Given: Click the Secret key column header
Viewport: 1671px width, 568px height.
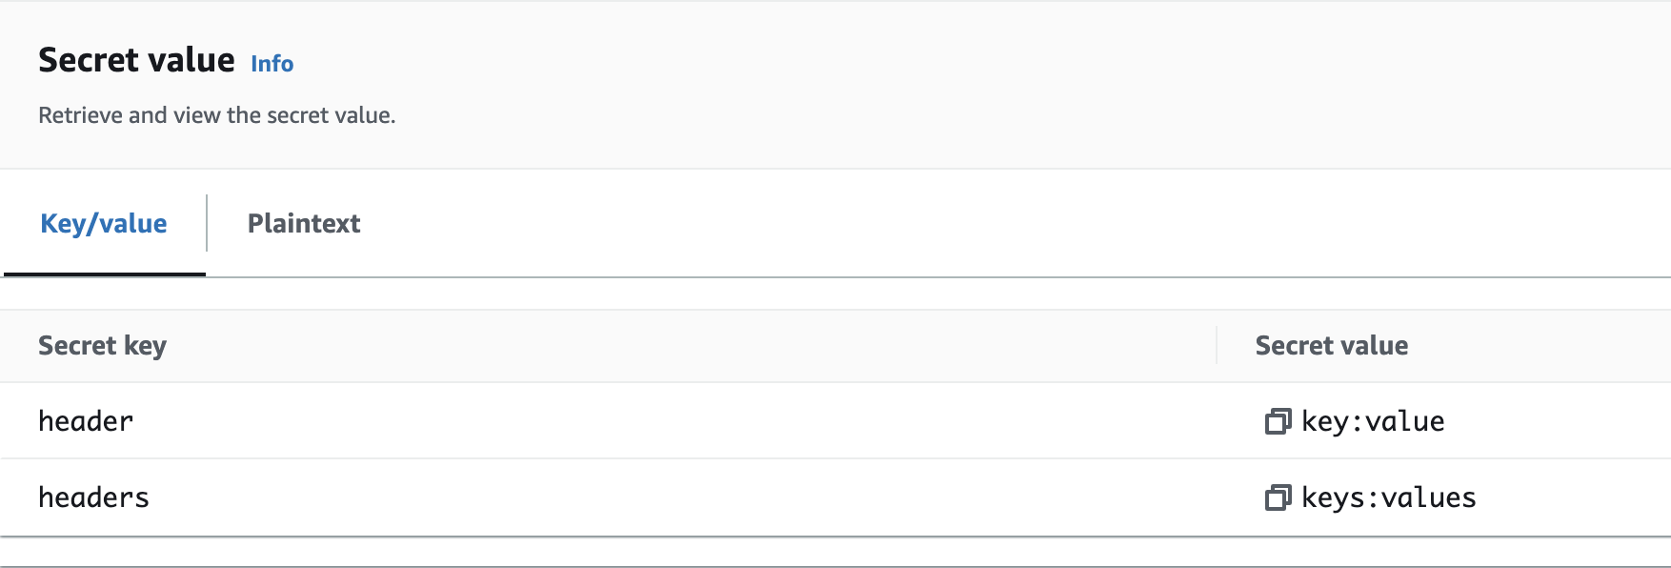Looking at the screenshot, I should point(102,346).
